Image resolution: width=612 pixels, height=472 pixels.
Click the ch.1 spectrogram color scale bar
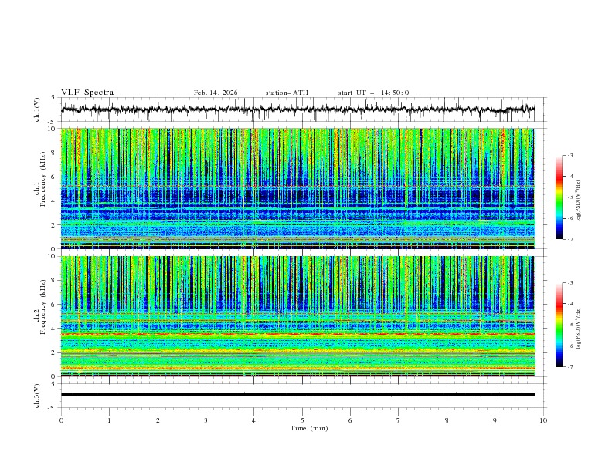coord(559,197)
